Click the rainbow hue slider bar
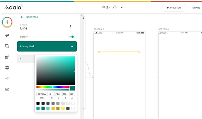 (53, 87)
